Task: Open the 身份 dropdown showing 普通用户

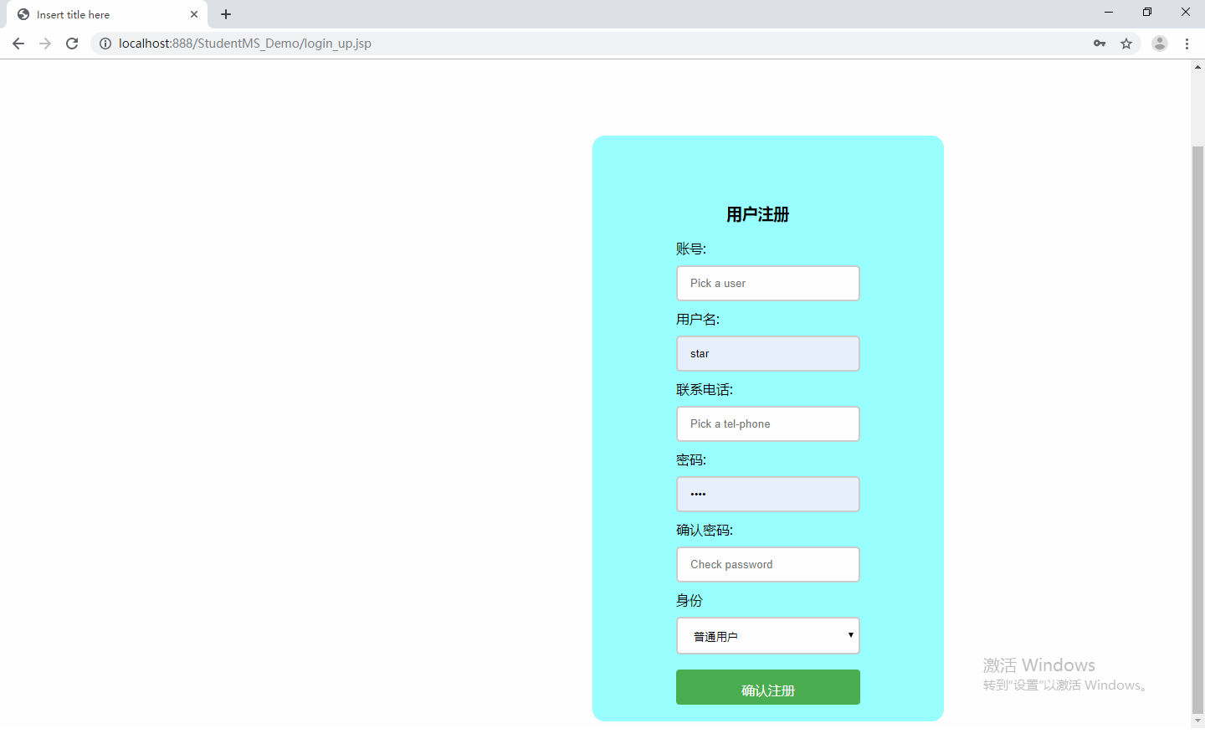Action: click(768, 636)
